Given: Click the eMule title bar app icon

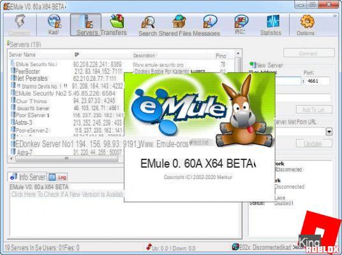Looking at the screenshot, I should [6, 7].
